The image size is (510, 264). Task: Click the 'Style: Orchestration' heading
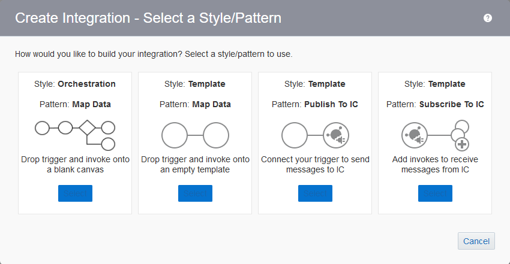[75, 84]
